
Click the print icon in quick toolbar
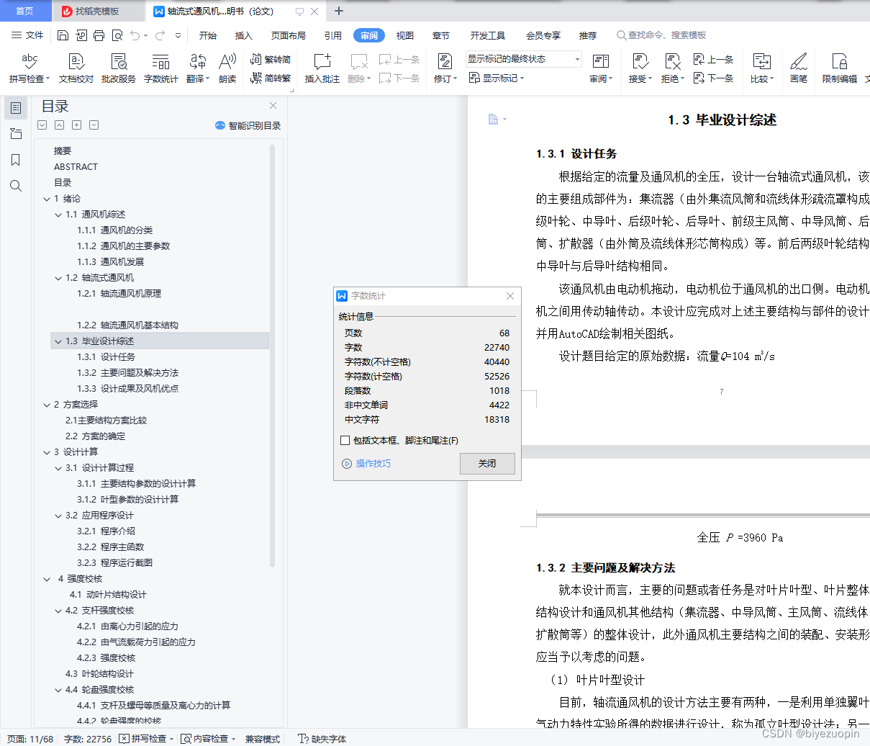(99, 35)
